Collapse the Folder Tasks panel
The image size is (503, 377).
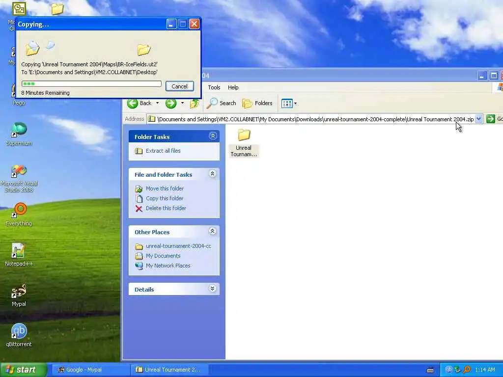point(213,136)
